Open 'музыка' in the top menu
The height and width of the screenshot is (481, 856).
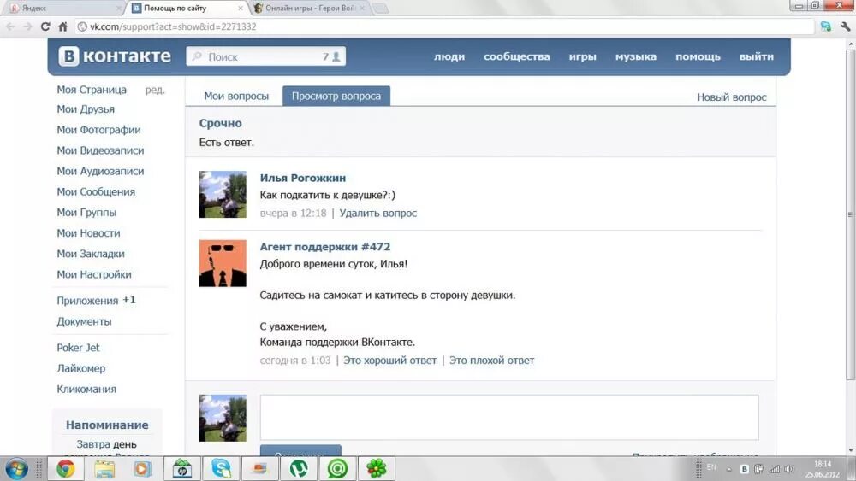pyautogui.click(x=635, y=56)
